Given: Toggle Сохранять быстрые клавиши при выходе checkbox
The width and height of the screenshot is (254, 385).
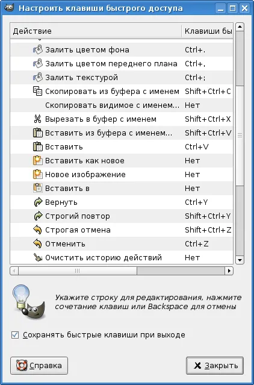Looking at the screenshot, I should point(15,335).
